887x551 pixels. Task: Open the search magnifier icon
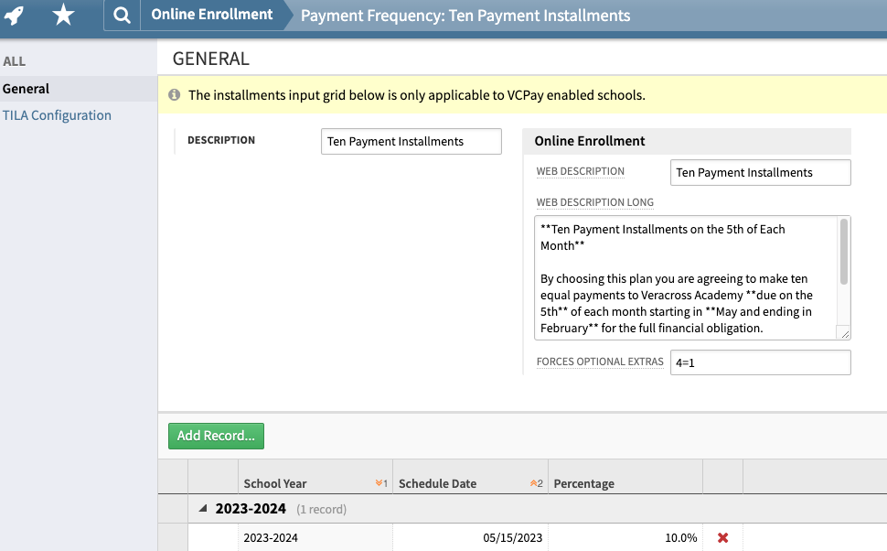pyautogui.click(x=122, y=15)
